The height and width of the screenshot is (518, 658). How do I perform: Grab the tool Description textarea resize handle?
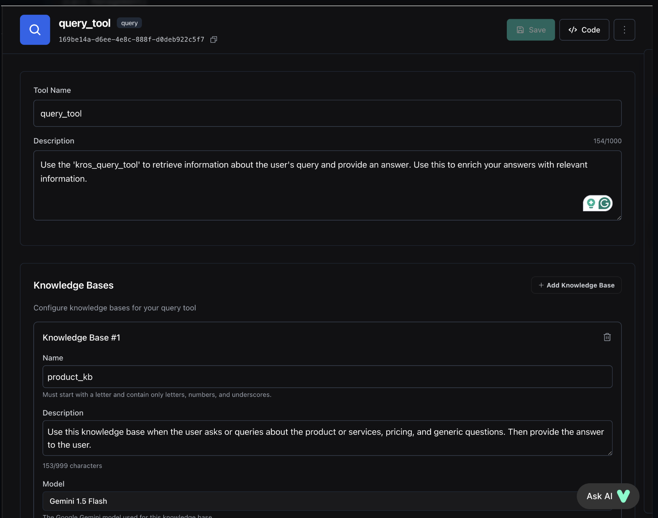coord(619,218)
